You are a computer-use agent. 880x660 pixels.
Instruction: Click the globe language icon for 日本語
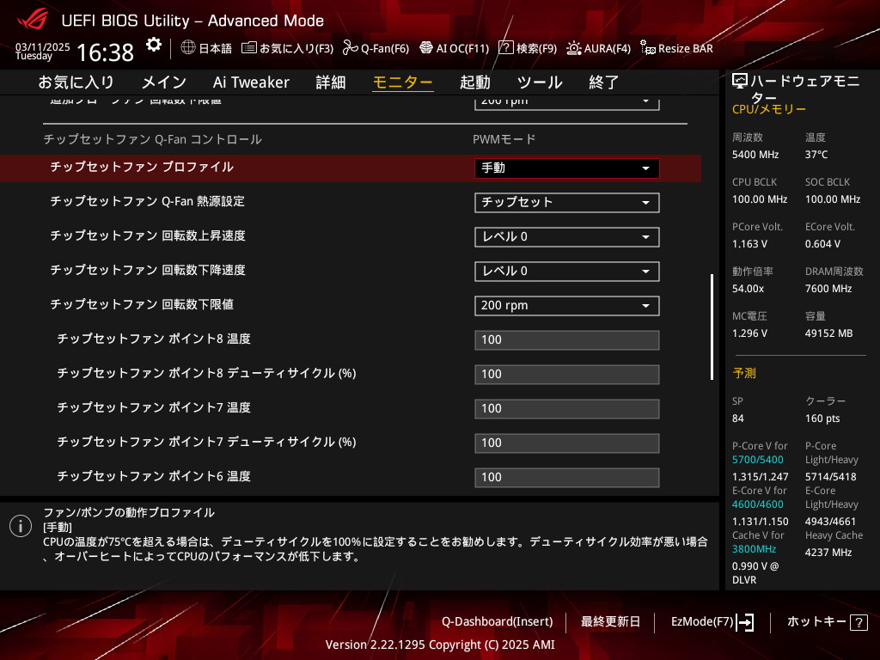click(x=188, y=47)
